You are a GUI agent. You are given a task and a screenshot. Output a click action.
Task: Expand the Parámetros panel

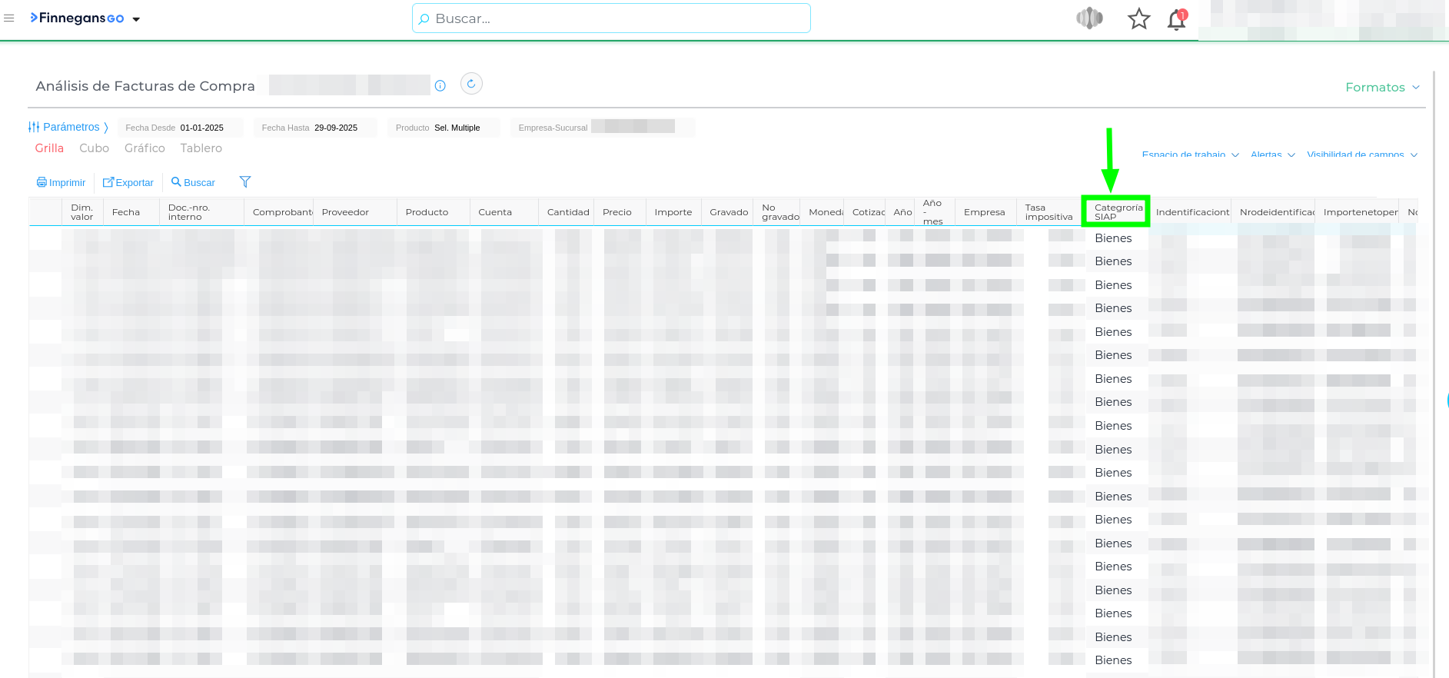coord(68,127)
